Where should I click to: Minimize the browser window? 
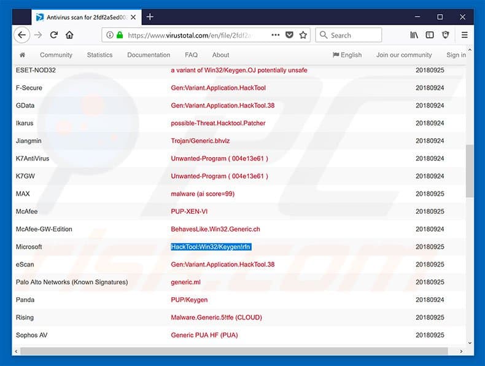click(417, 17)
